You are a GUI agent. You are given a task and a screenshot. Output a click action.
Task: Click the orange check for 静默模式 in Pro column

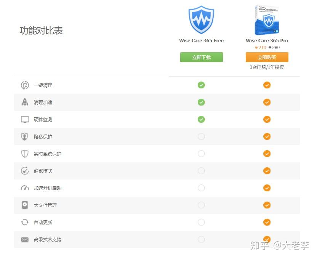coord(267,171)
